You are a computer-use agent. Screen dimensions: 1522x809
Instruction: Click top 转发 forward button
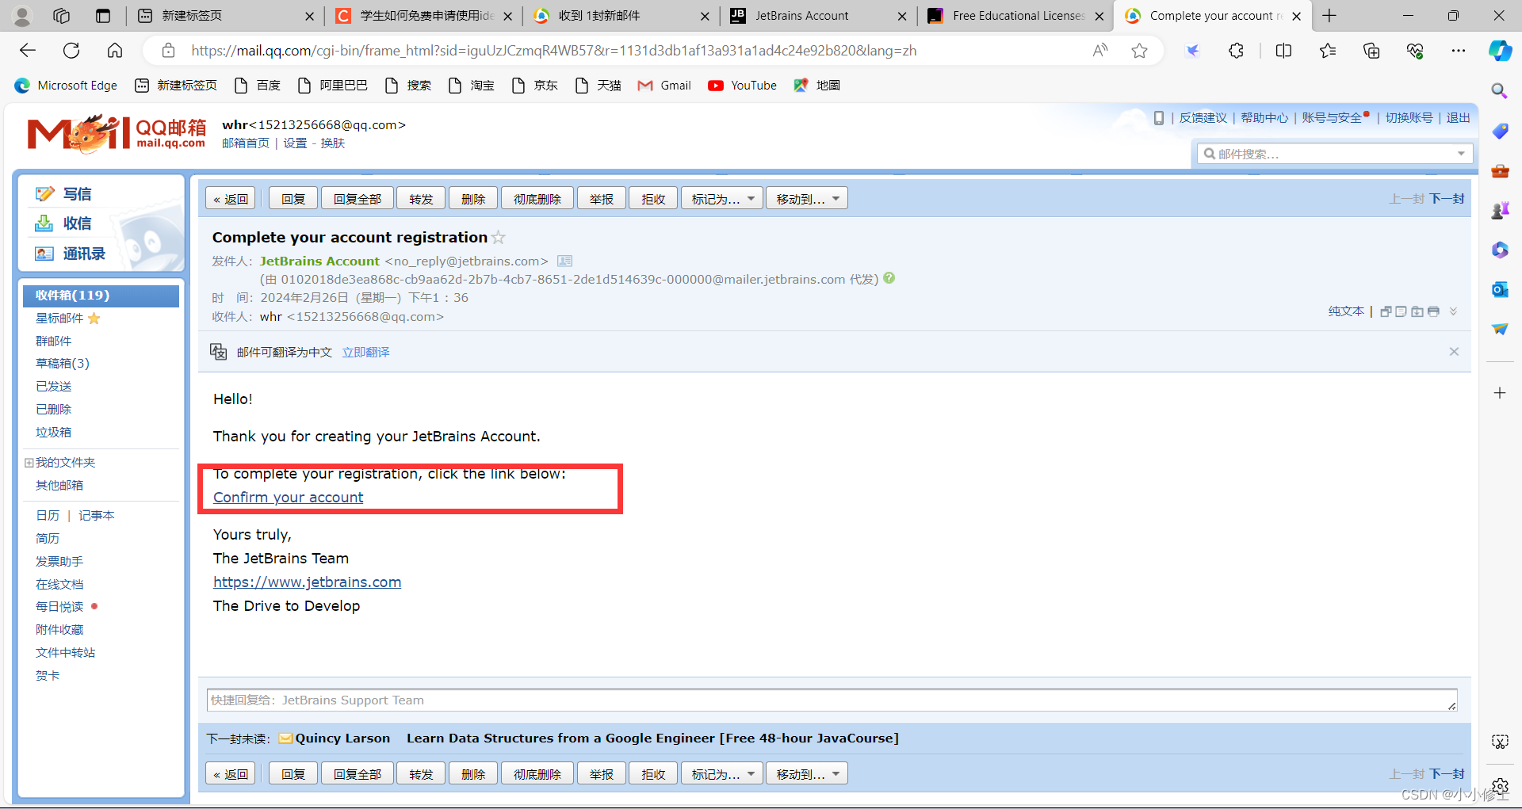(x=422, y=199)
